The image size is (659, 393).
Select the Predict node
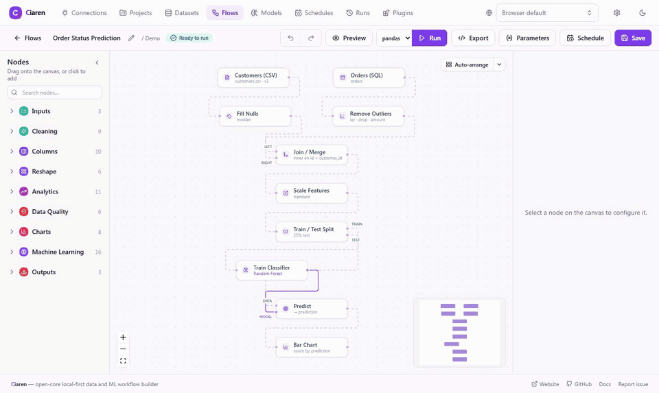click(312, 309)
